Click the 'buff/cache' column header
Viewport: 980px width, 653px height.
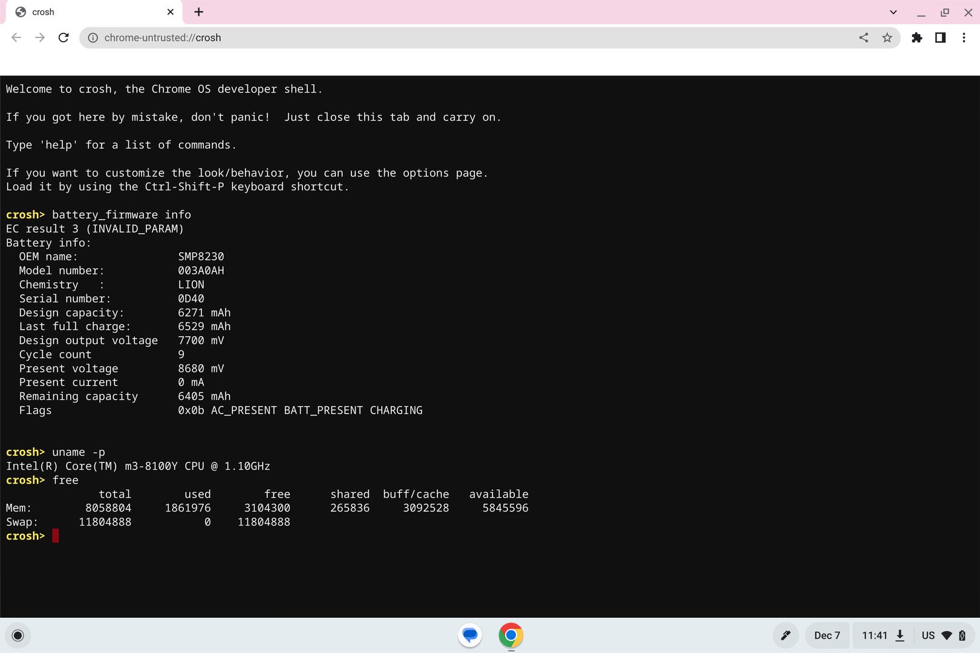tap(416, 494)
